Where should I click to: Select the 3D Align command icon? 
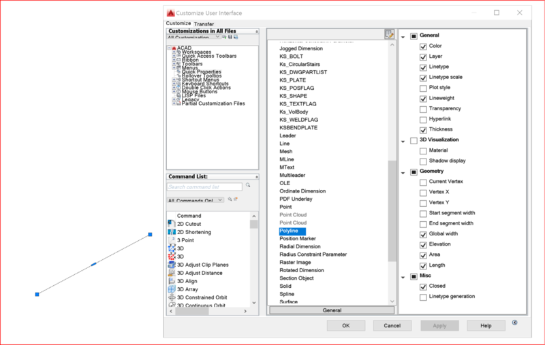click(172, 281)
